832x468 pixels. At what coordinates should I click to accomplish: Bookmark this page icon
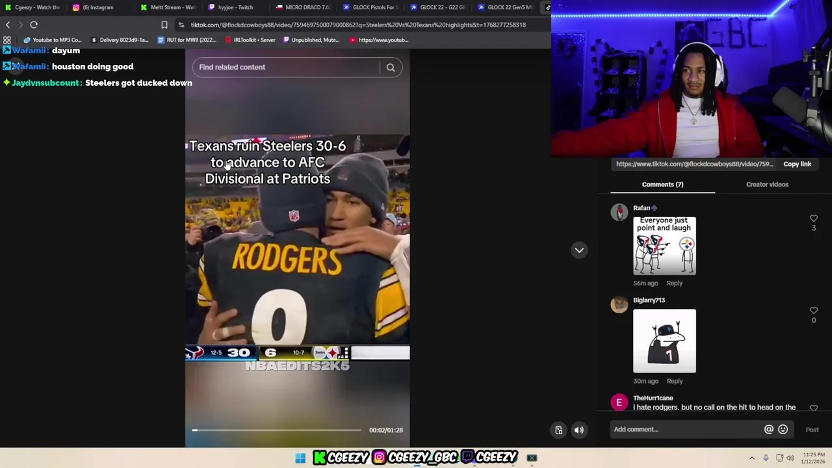[x=164, y=25]
